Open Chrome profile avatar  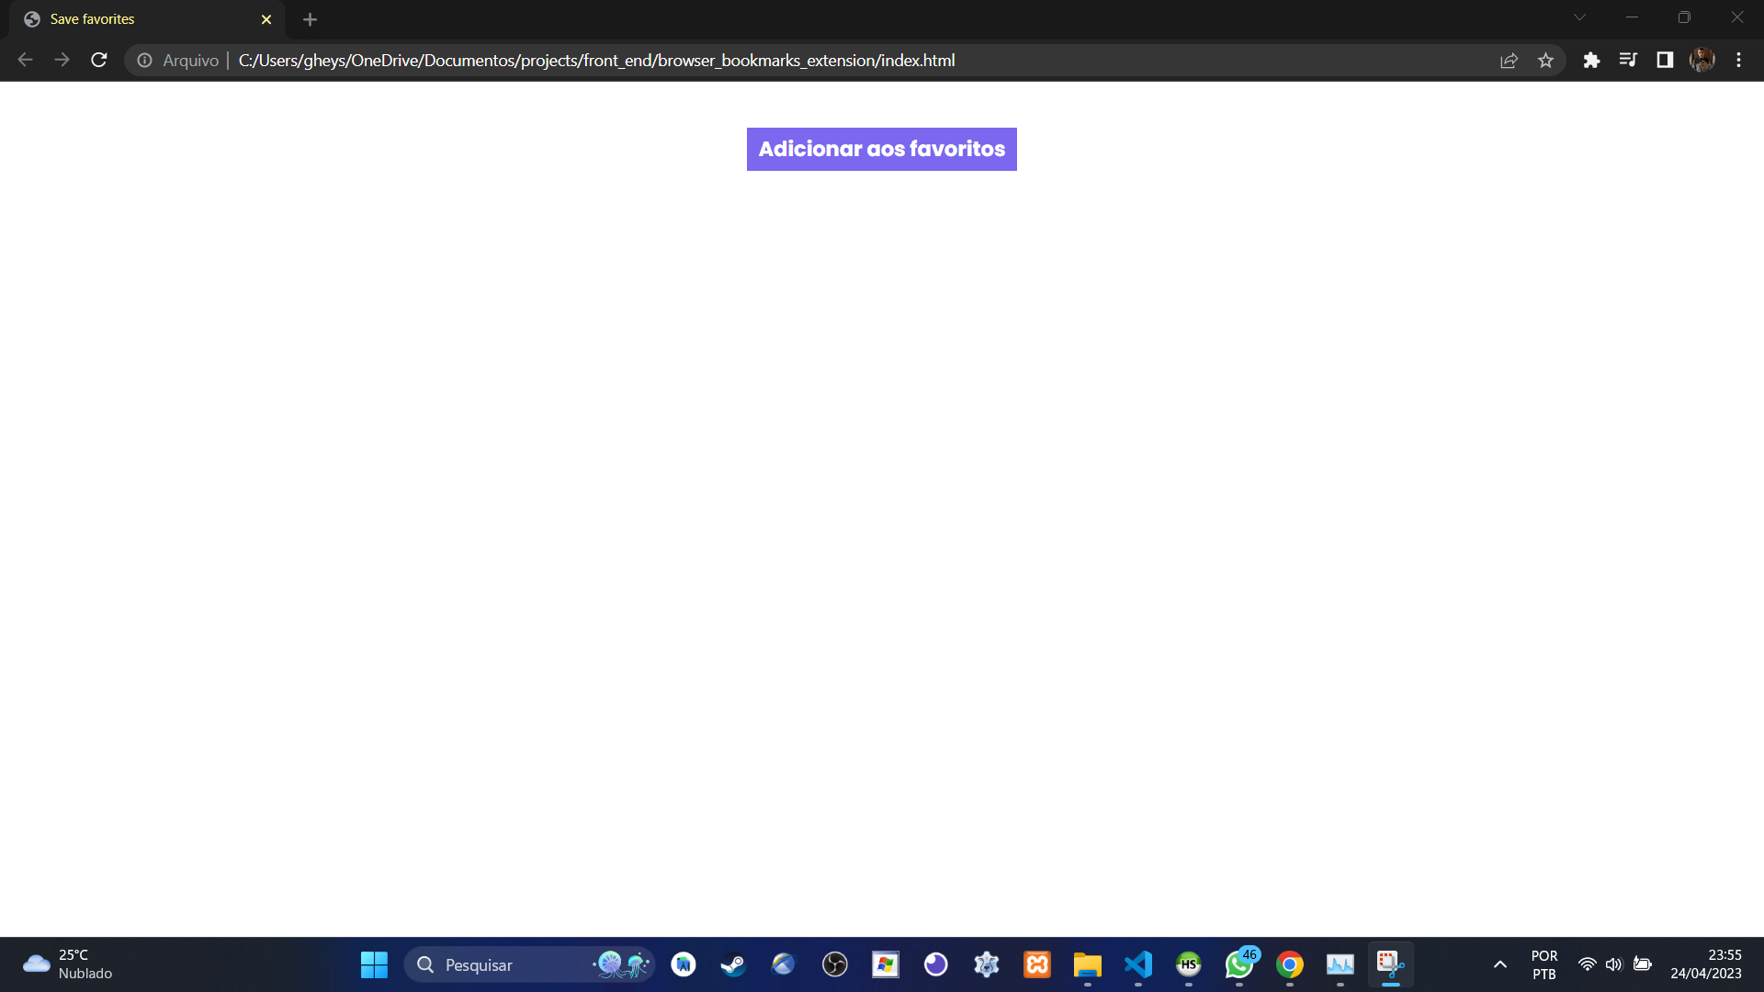click(x=1702, y=61)
